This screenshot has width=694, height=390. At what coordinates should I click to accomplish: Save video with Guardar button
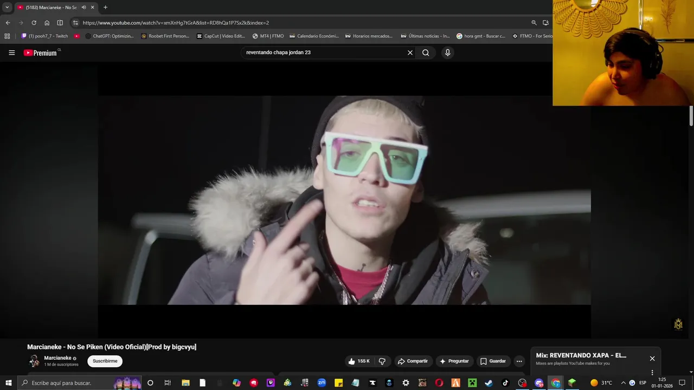tap(493, 361)
